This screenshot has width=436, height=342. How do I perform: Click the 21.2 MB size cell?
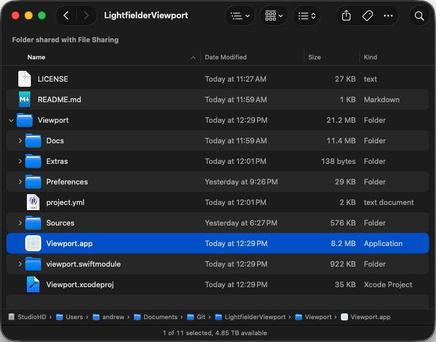[341, 120]
